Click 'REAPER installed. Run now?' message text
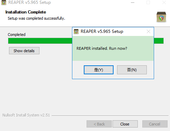170x131 pixels. tap(102, 48)
